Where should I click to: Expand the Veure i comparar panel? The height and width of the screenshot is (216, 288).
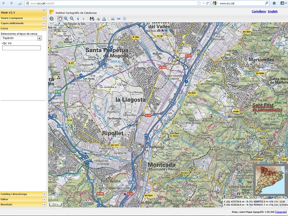[44, 18]
